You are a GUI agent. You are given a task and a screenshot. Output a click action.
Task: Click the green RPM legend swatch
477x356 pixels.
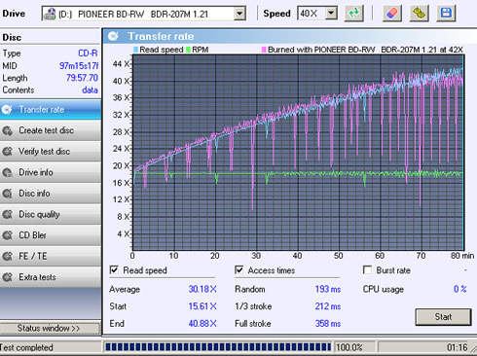[x=188, y=50]
